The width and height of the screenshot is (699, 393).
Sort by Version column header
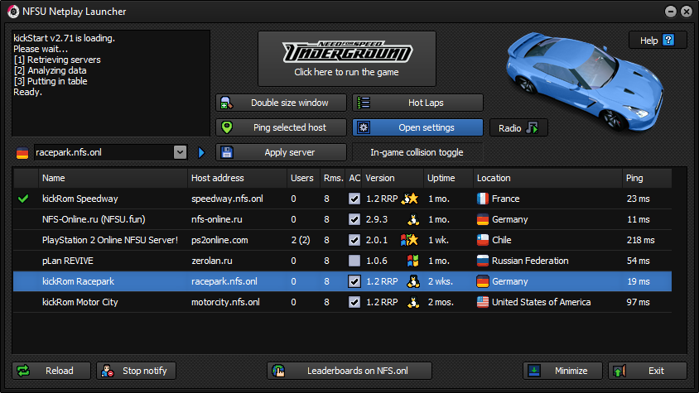(x=393, y=178)
